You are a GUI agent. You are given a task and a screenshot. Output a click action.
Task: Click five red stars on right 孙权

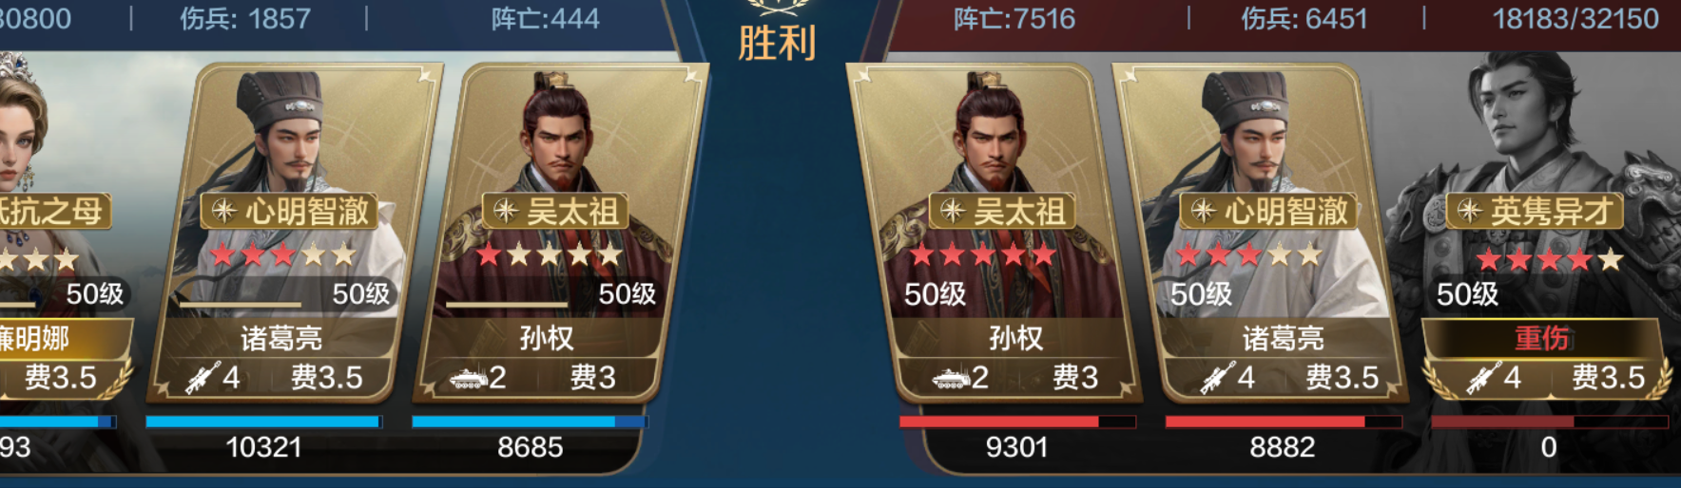983,254
